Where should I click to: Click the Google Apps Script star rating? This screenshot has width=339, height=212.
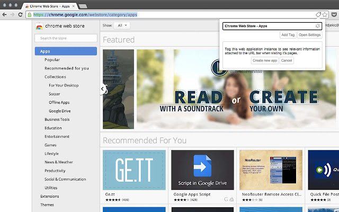[181, 200]
